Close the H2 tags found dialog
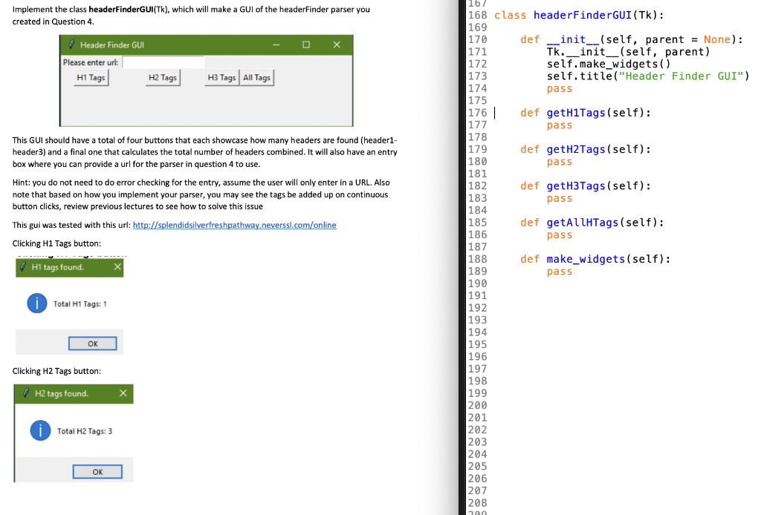This screenshot has width=761, height=515. 123,394
